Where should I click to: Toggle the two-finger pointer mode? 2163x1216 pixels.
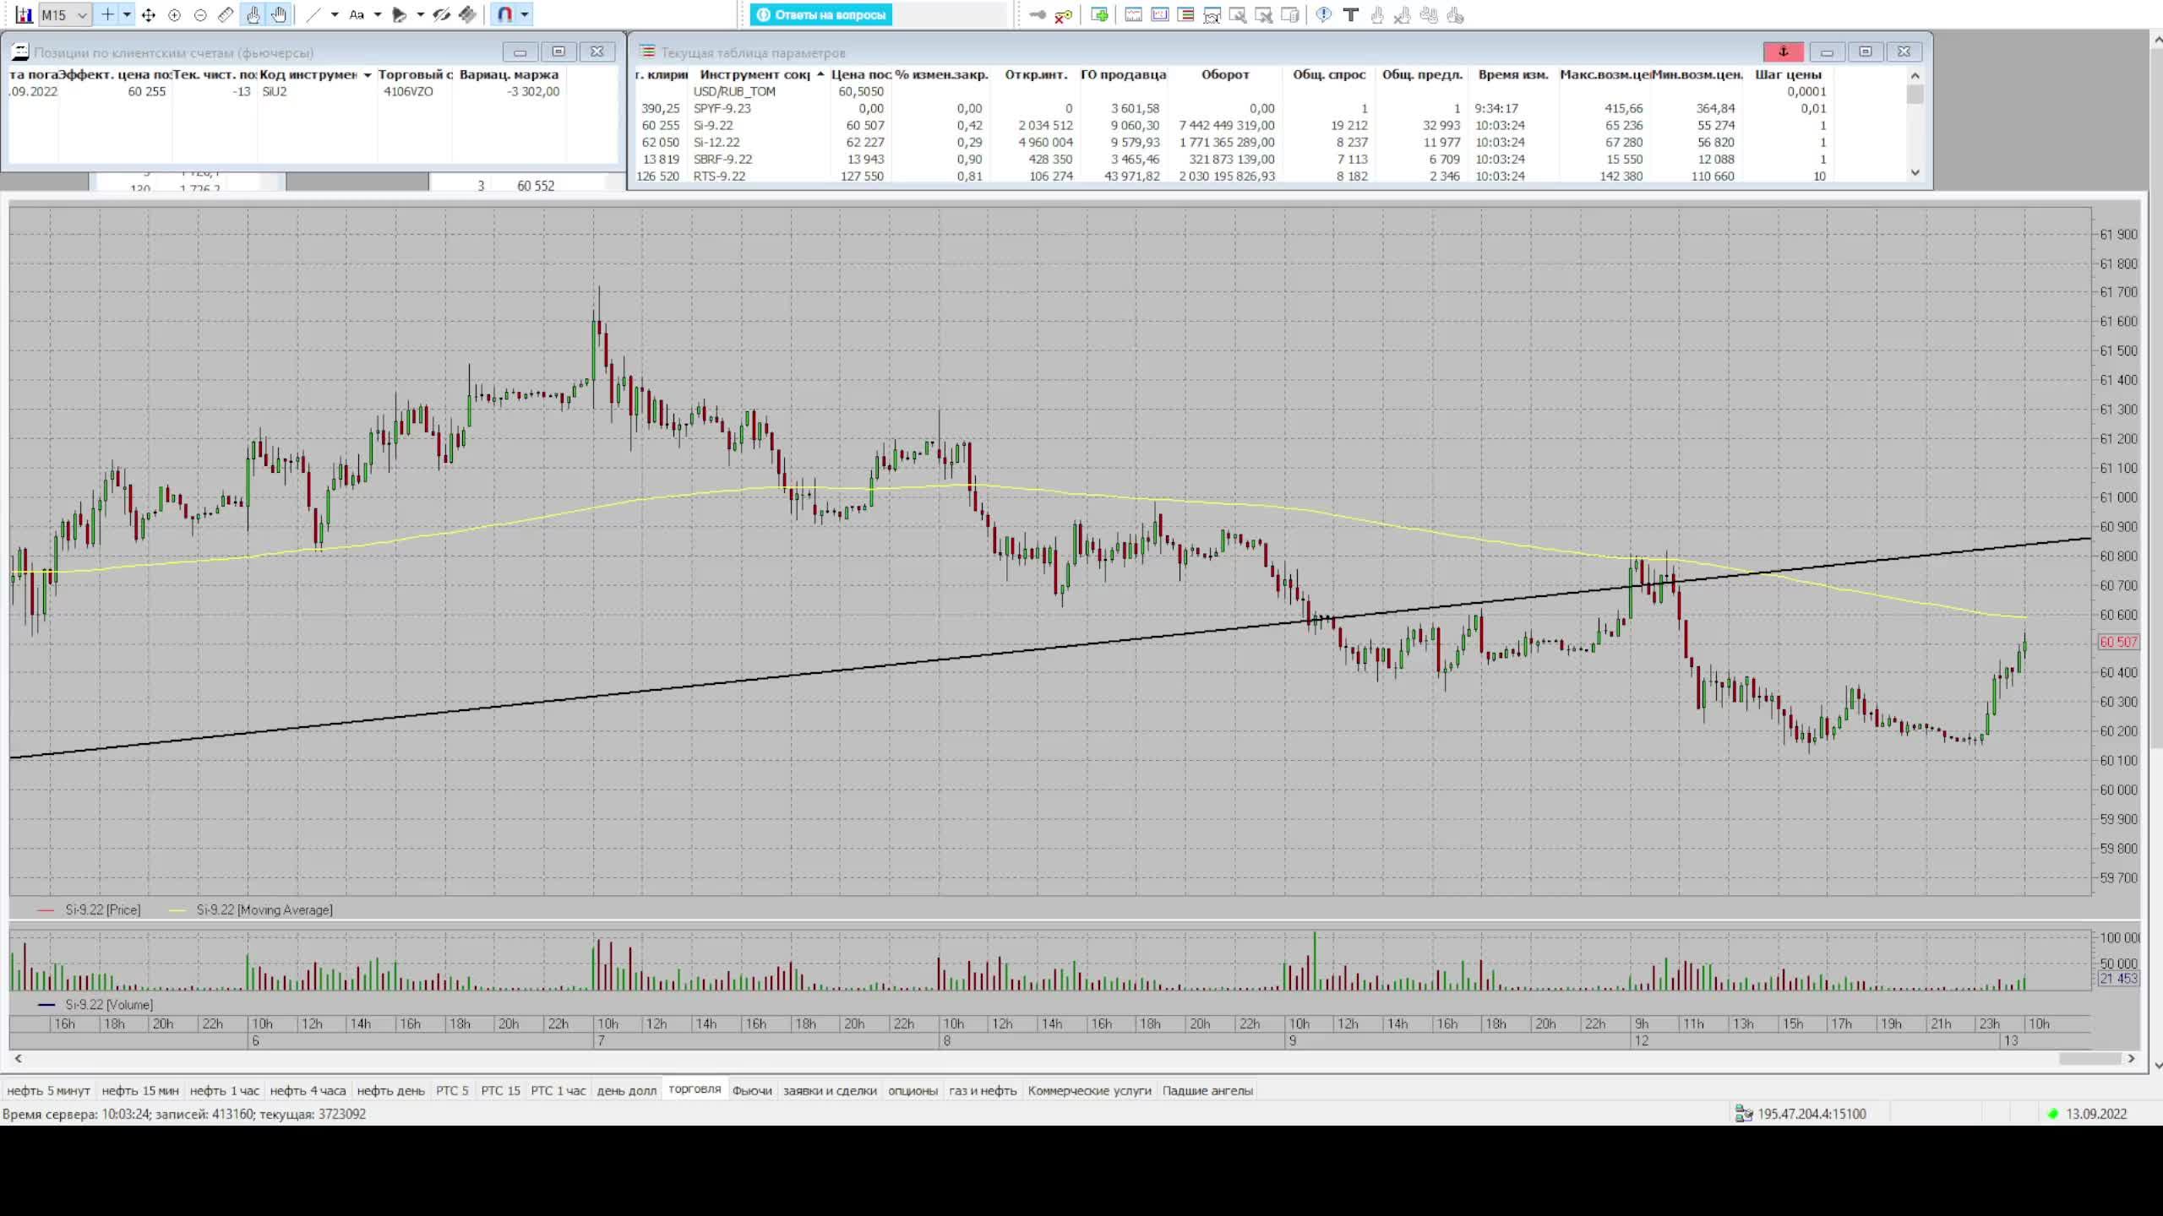pyautogui.click(x=253, y=14)
